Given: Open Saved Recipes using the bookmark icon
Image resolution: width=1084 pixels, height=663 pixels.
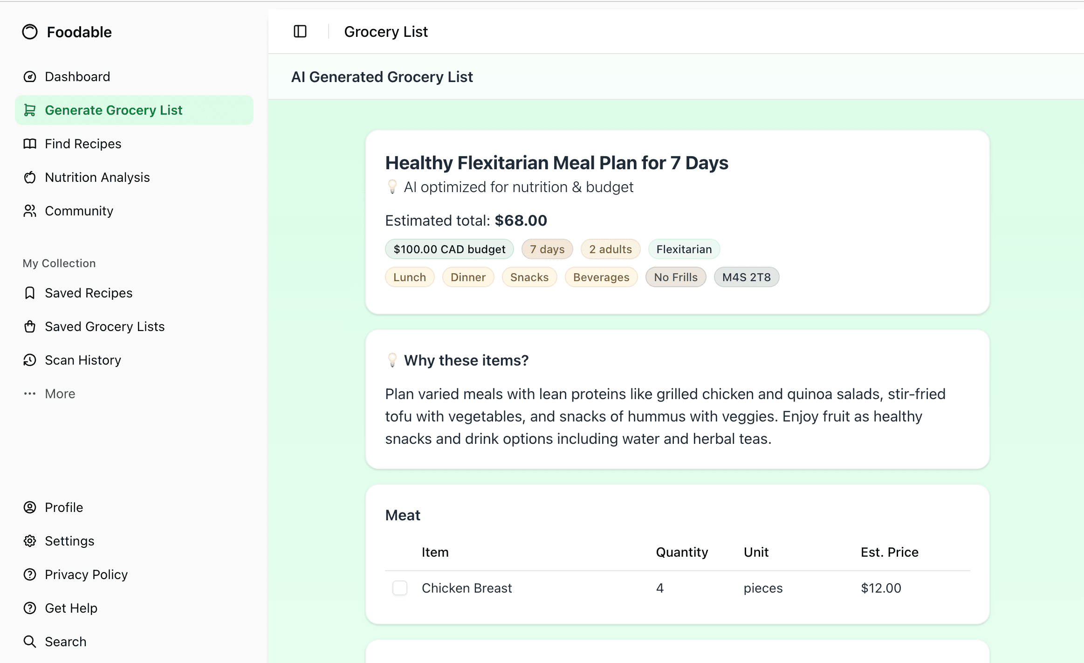Looking at the screenshot, I should coord(30,293).
